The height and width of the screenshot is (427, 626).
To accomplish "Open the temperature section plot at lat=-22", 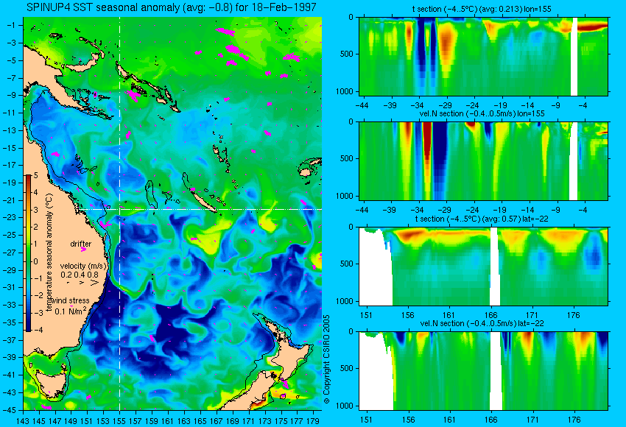I will (483, 267).
